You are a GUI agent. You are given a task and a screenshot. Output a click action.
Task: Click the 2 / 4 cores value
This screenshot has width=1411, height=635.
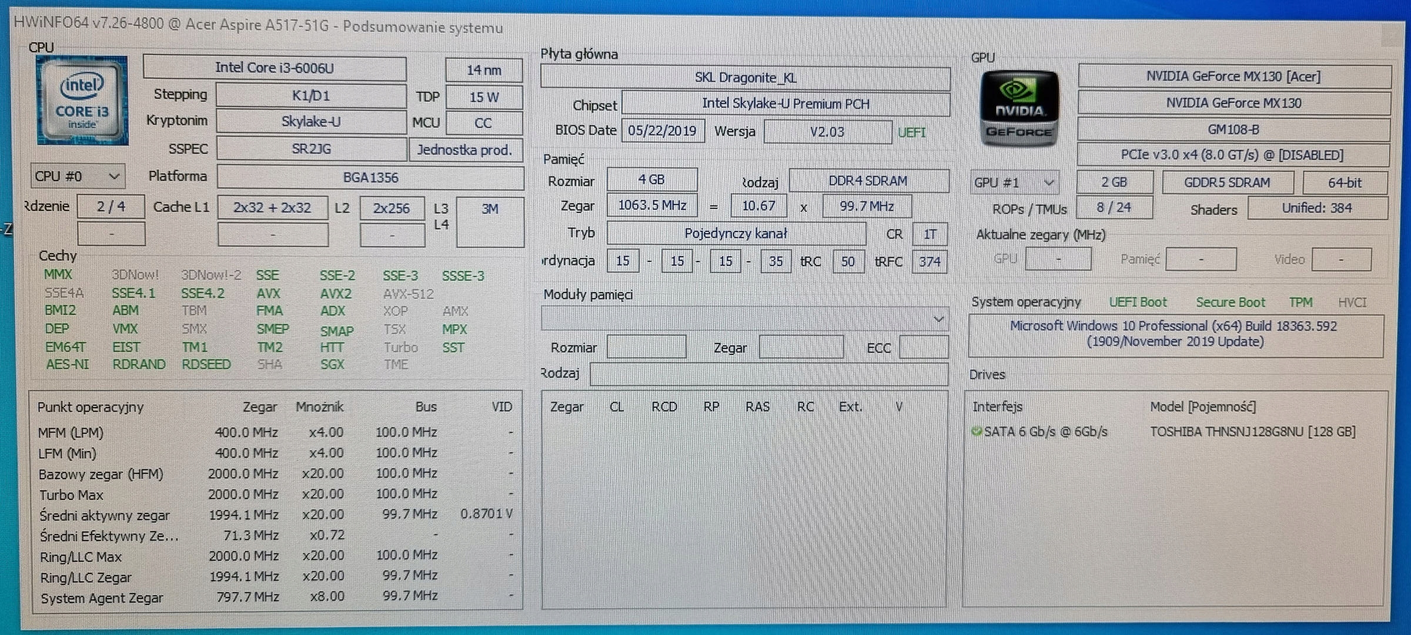click(x=111, y=207)
